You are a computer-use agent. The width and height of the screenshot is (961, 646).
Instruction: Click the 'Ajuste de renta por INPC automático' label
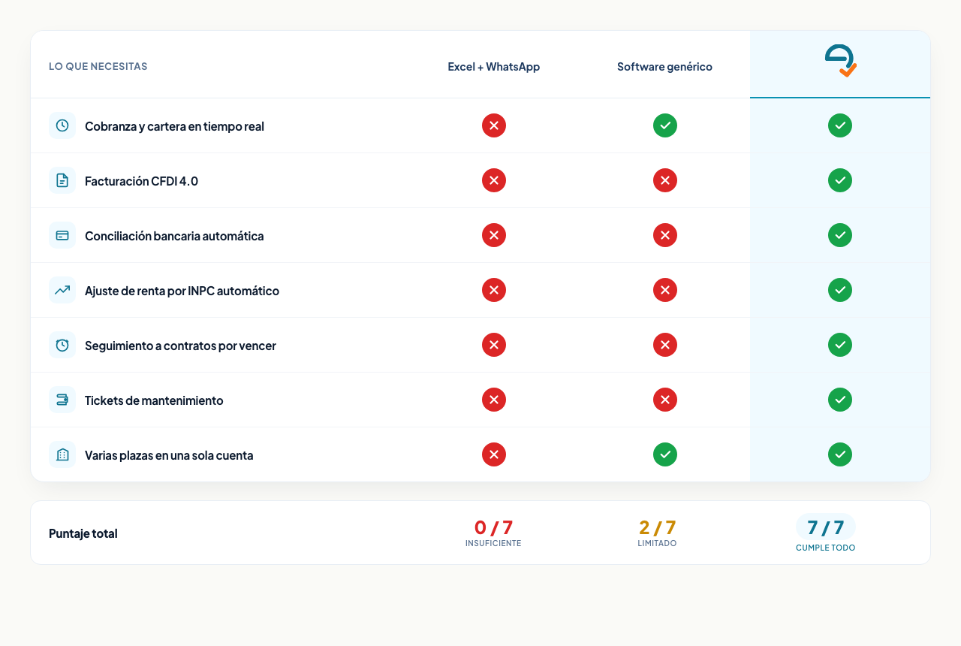click(182, 291)
